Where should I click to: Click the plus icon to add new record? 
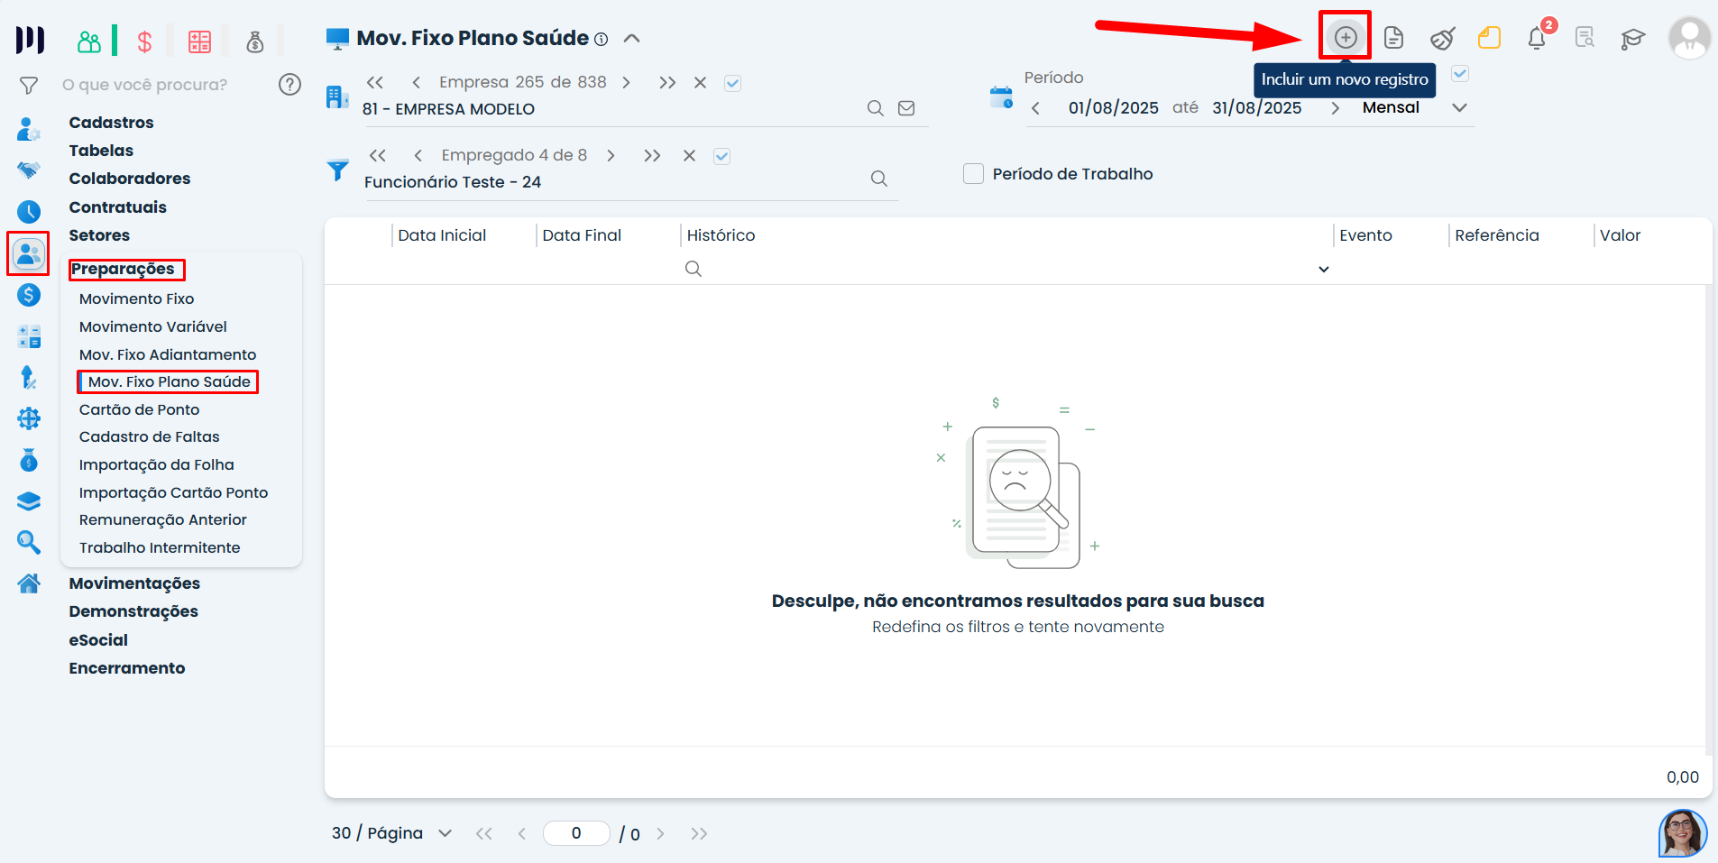pos(1345,37)
